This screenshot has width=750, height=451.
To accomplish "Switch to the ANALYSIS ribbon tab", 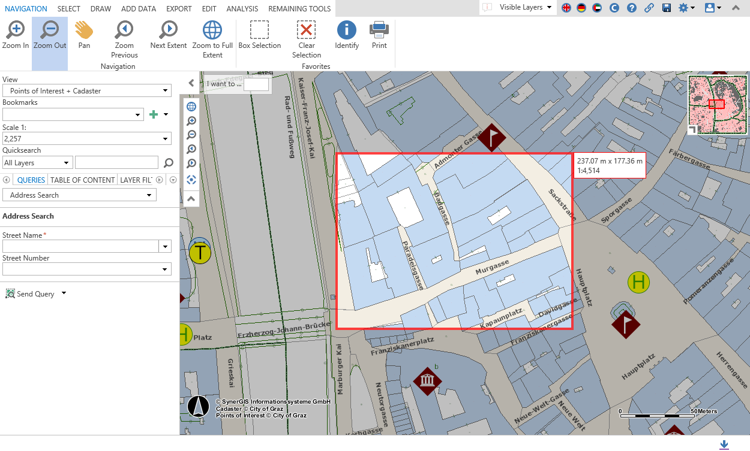I will point(242,8).
